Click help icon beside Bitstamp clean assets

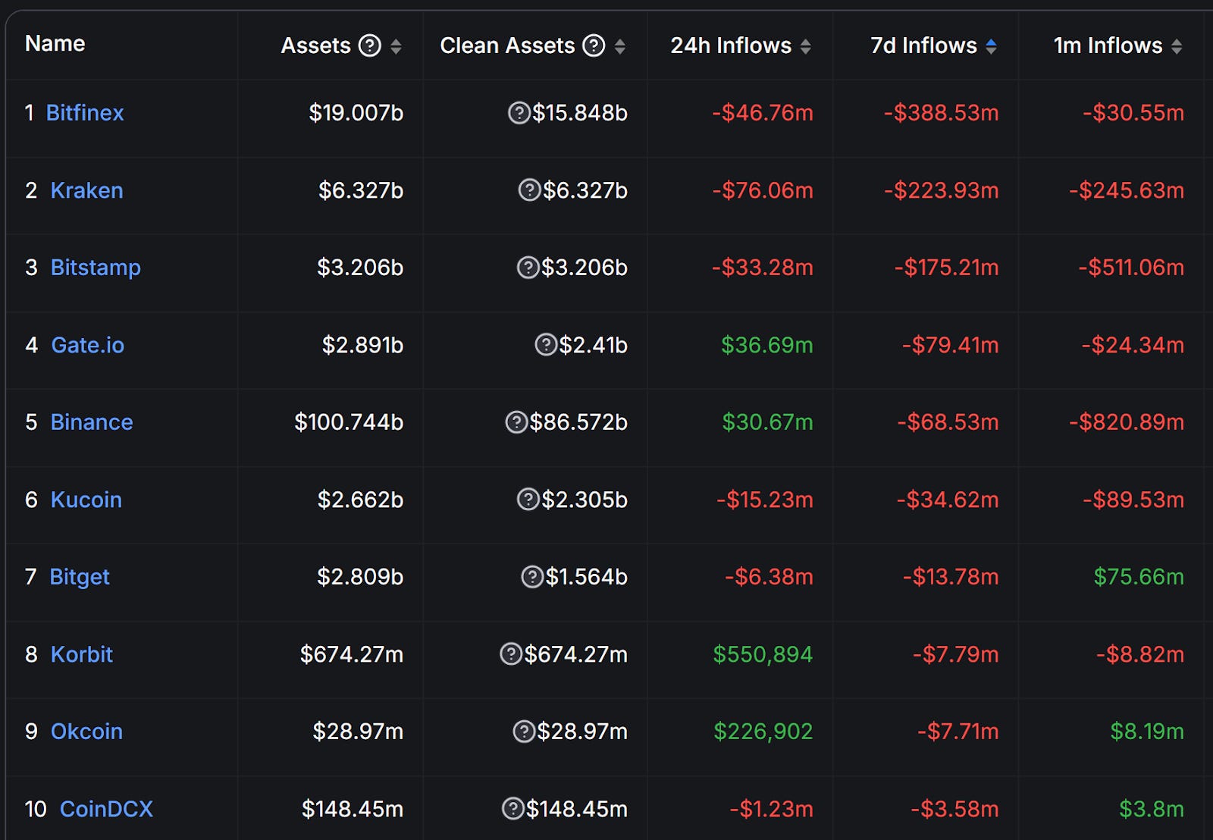[x=528, y=267]
